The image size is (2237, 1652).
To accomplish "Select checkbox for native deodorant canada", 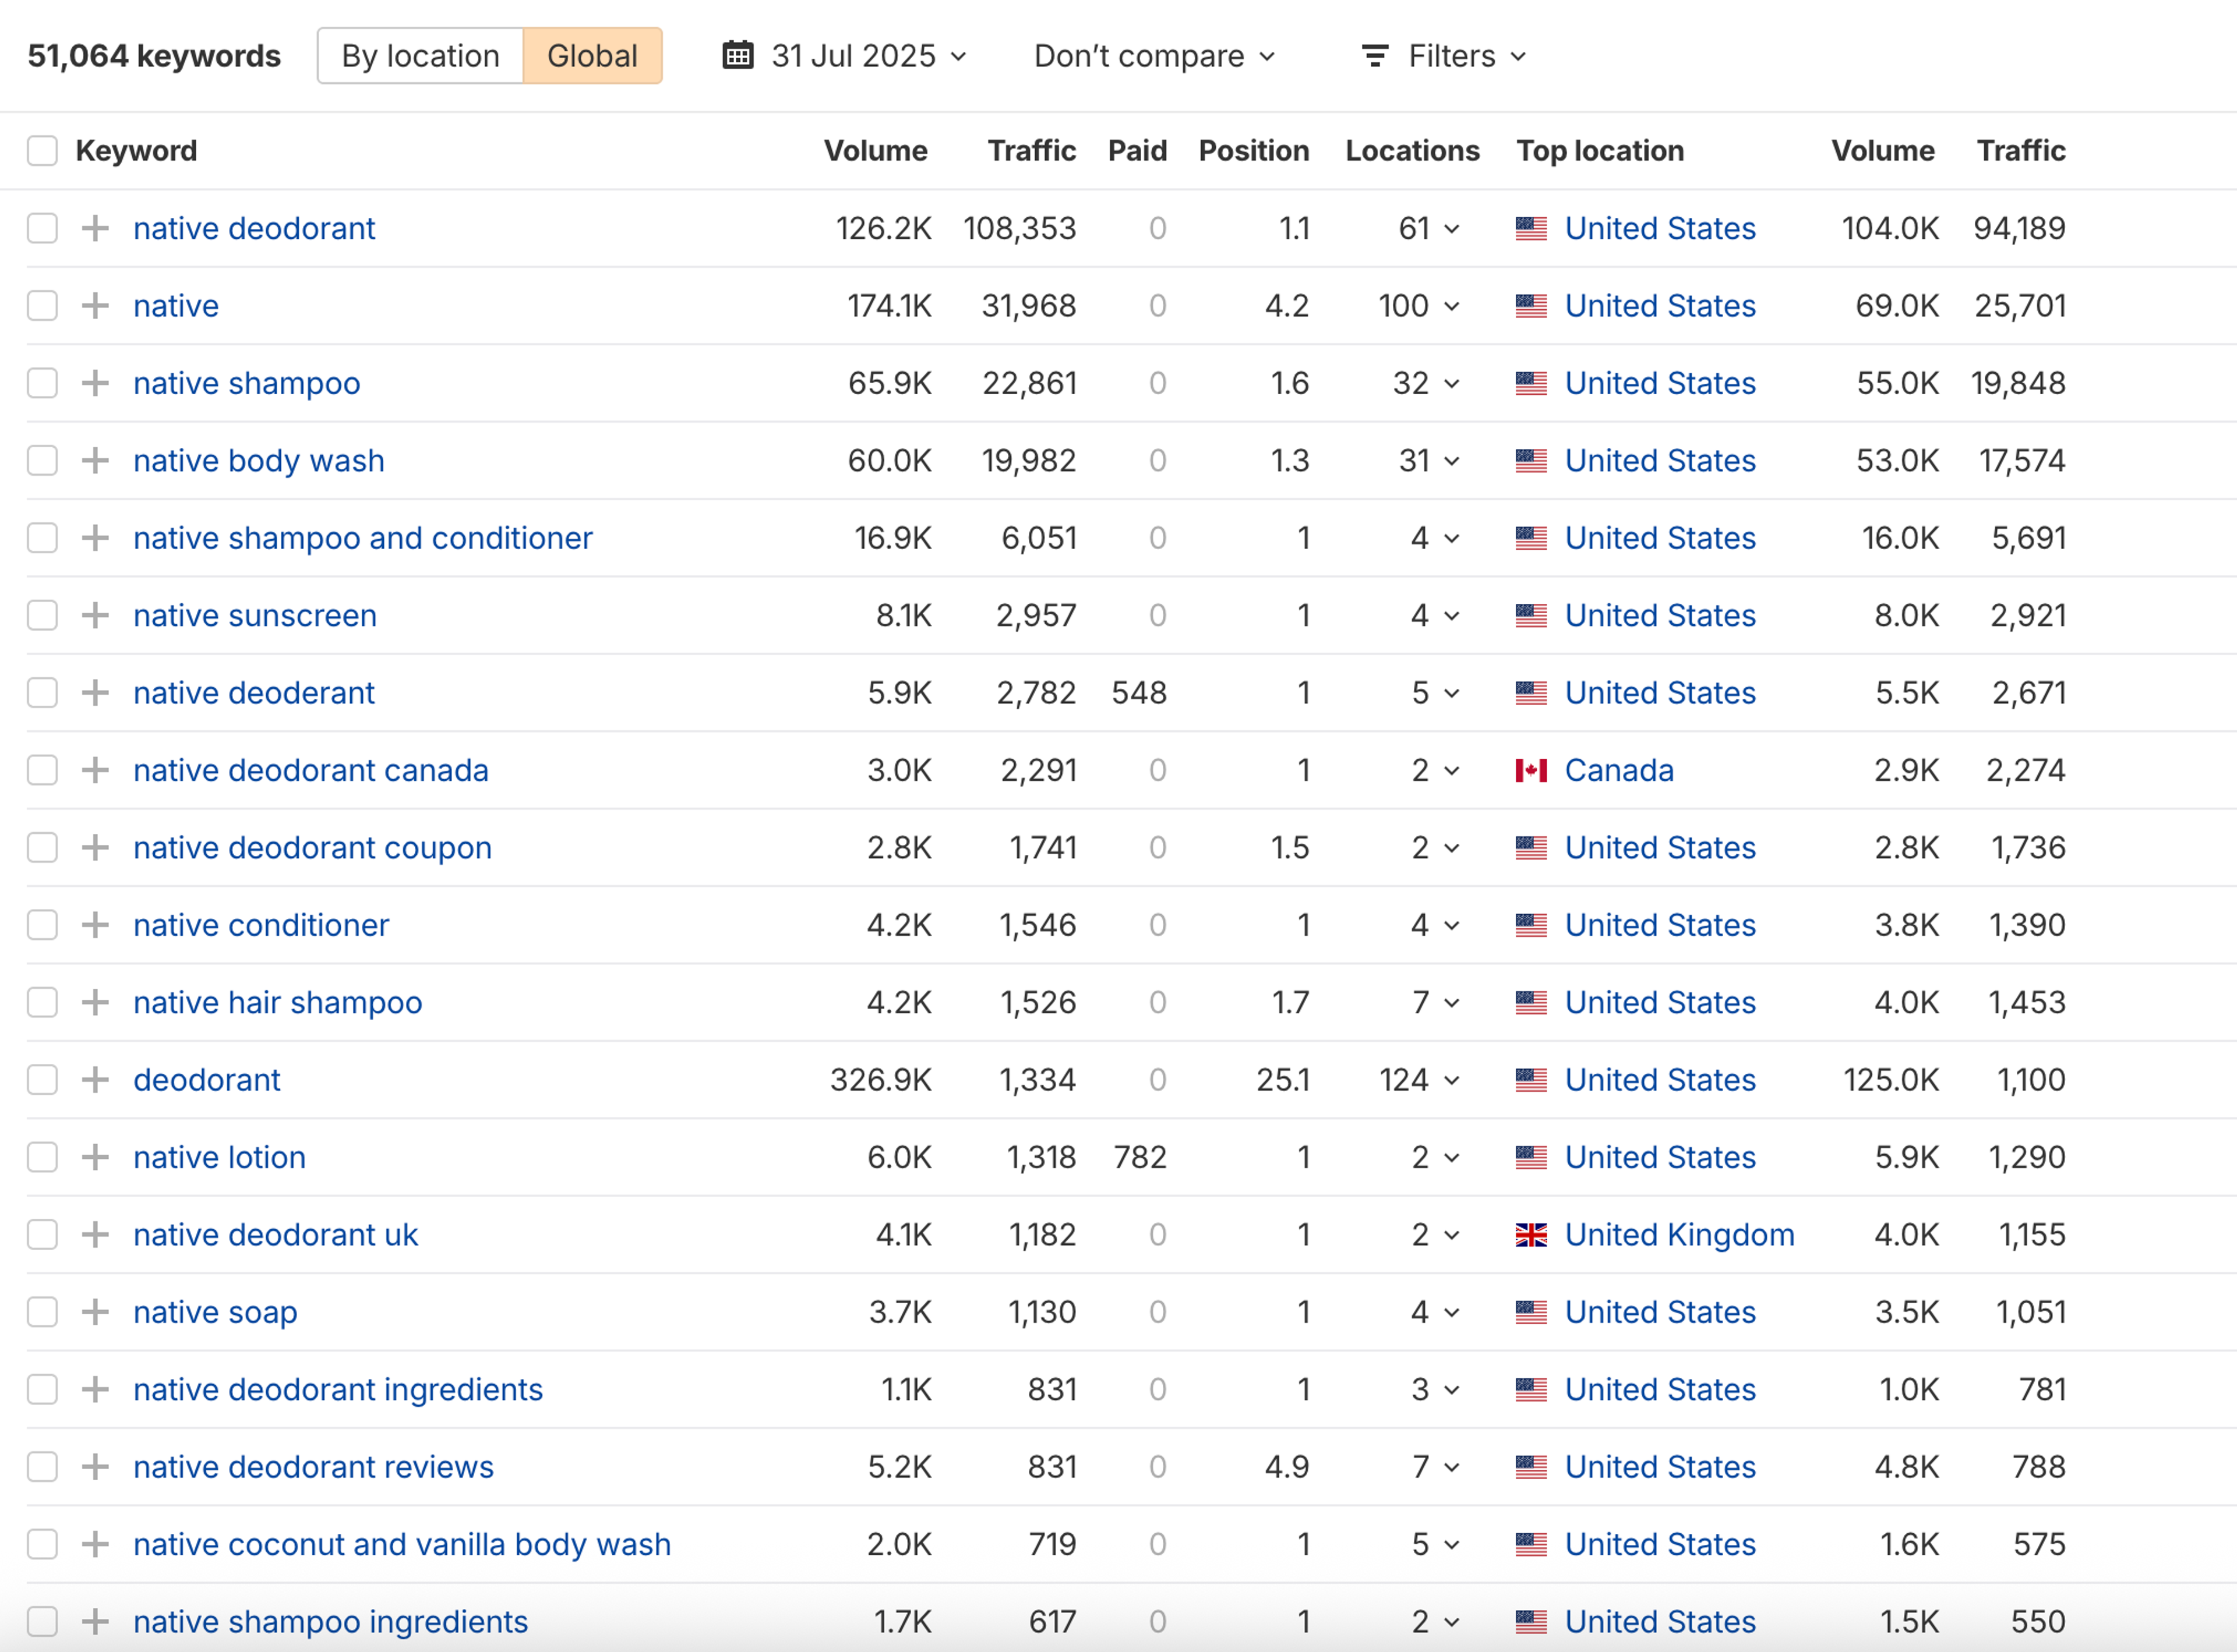I will point(42,770).
